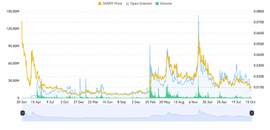This screenshot has width=270, height=130.
Task: Click the green Volume legend swatch
Action: click(157, 4)
